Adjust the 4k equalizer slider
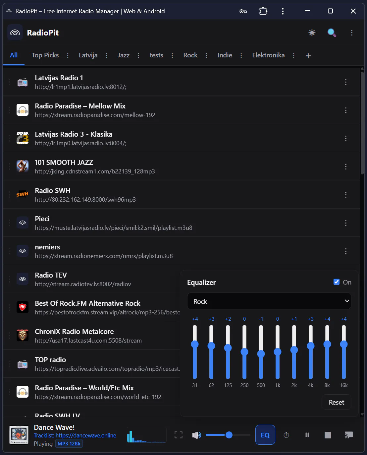 click(311, 352)
